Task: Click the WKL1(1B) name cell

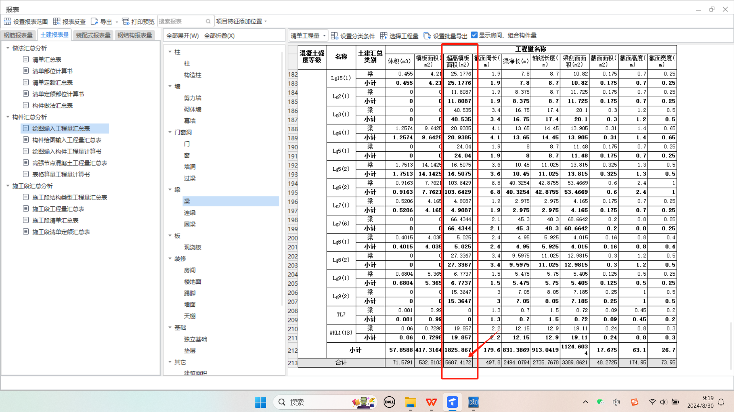Action: (x=341, y=333)
